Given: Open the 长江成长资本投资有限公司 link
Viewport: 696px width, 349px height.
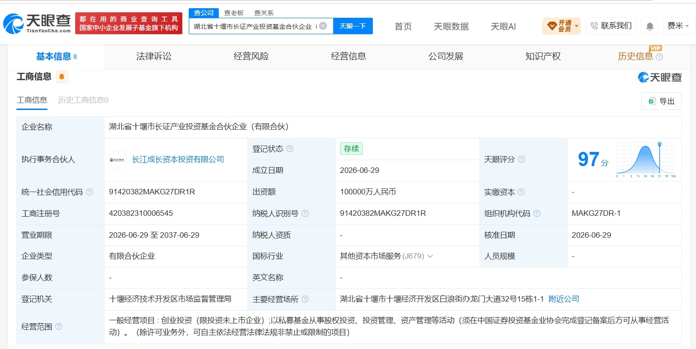Looking at the screenshot, I should pos(178,160).
